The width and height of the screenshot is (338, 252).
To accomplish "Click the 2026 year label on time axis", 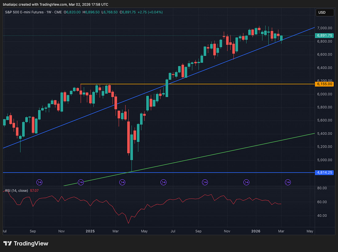I will coord(256,231).
